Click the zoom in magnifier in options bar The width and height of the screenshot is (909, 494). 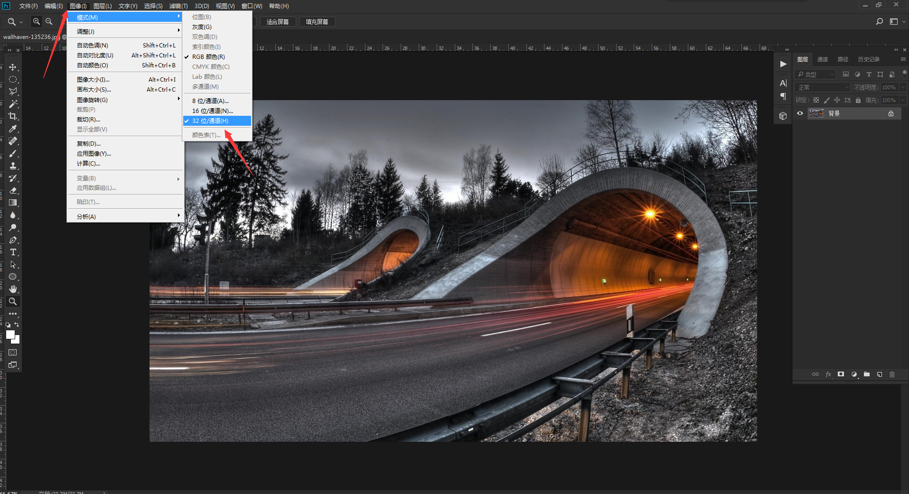[36, 21]
